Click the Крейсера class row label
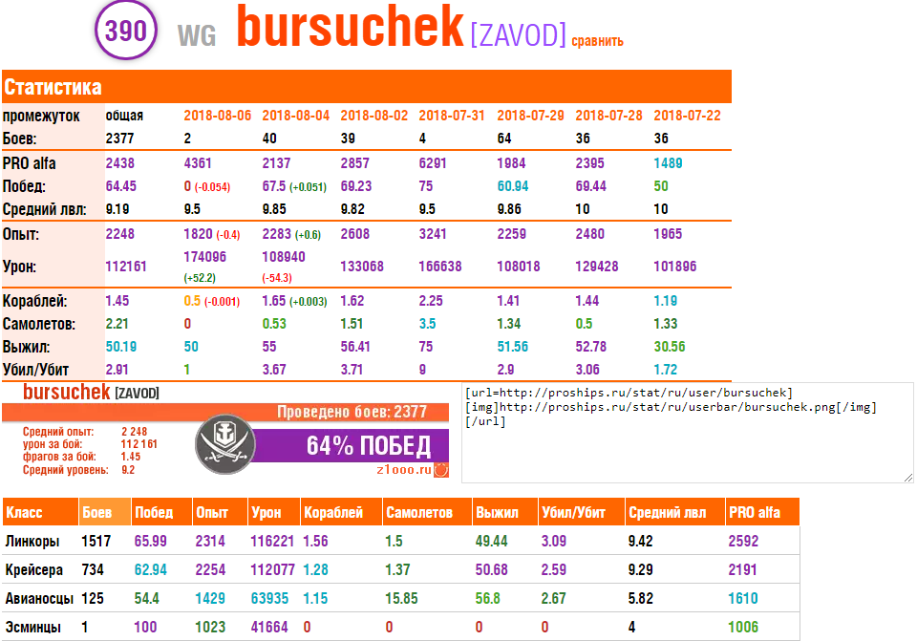This screenshot has width=917, height=641. coord(34,569)
